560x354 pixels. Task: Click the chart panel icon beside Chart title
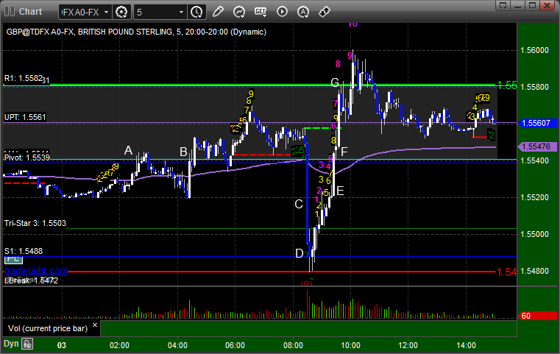tap(10, 12)
